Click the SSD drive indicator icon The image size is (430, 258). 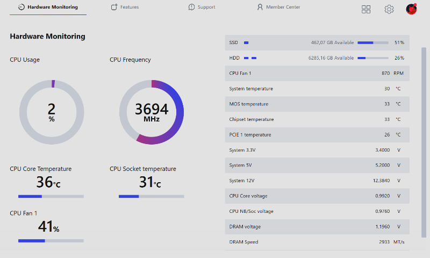point(246,42)
